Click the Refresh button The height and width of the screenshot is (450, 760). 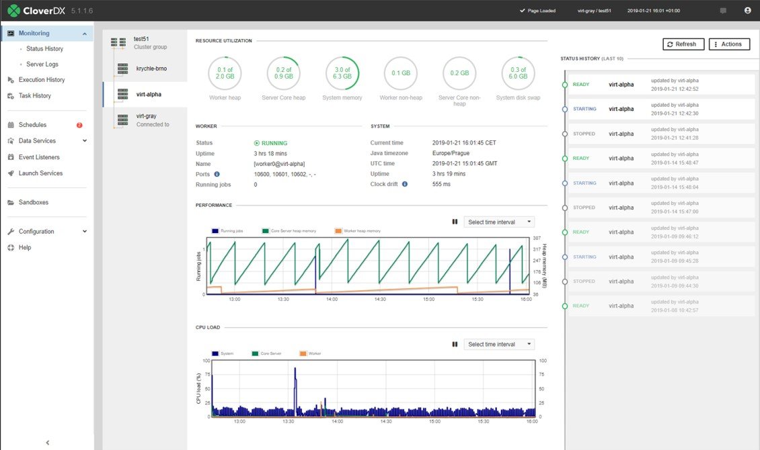click(683, 44)
